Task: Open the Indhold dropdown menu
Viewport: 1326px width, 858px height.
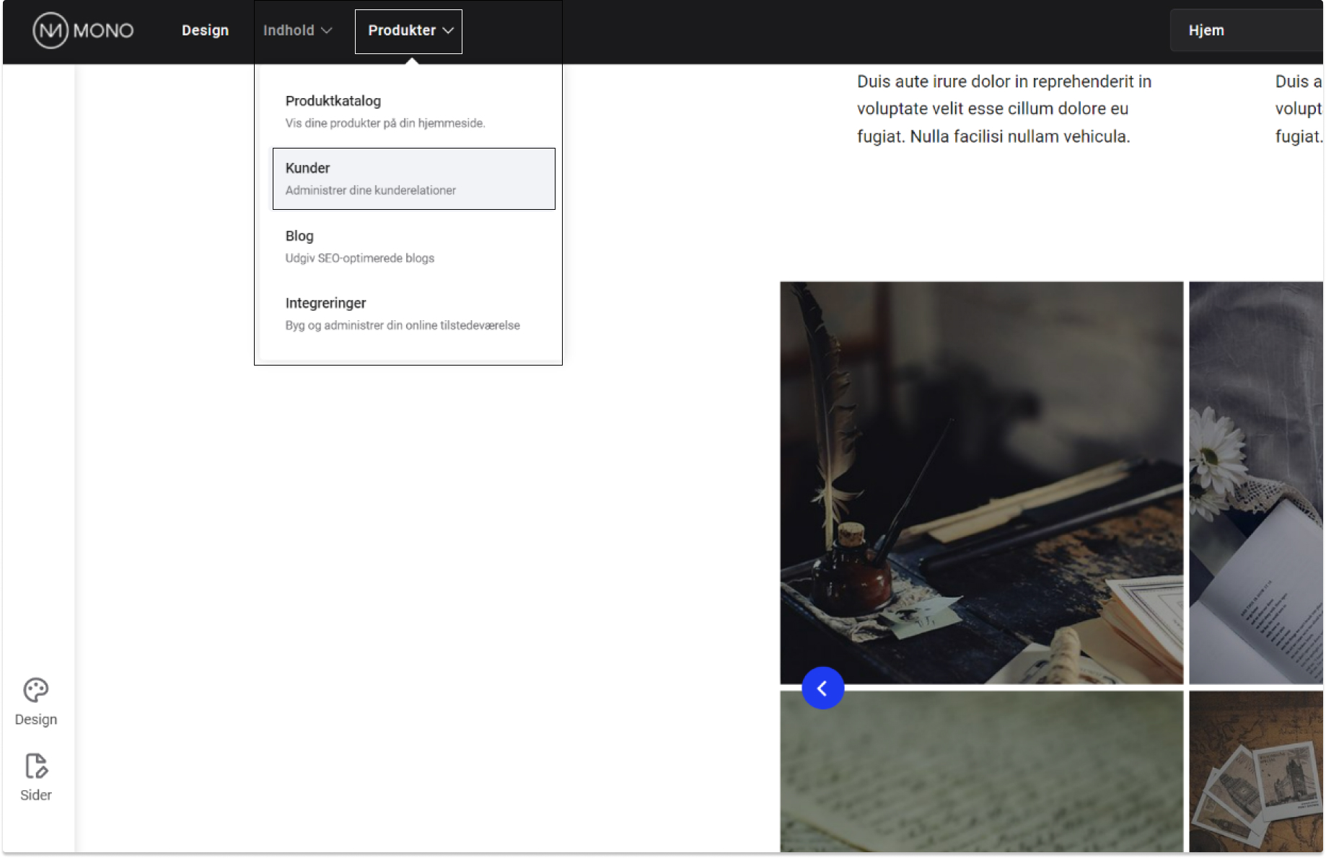Action: tap(289, 30)
